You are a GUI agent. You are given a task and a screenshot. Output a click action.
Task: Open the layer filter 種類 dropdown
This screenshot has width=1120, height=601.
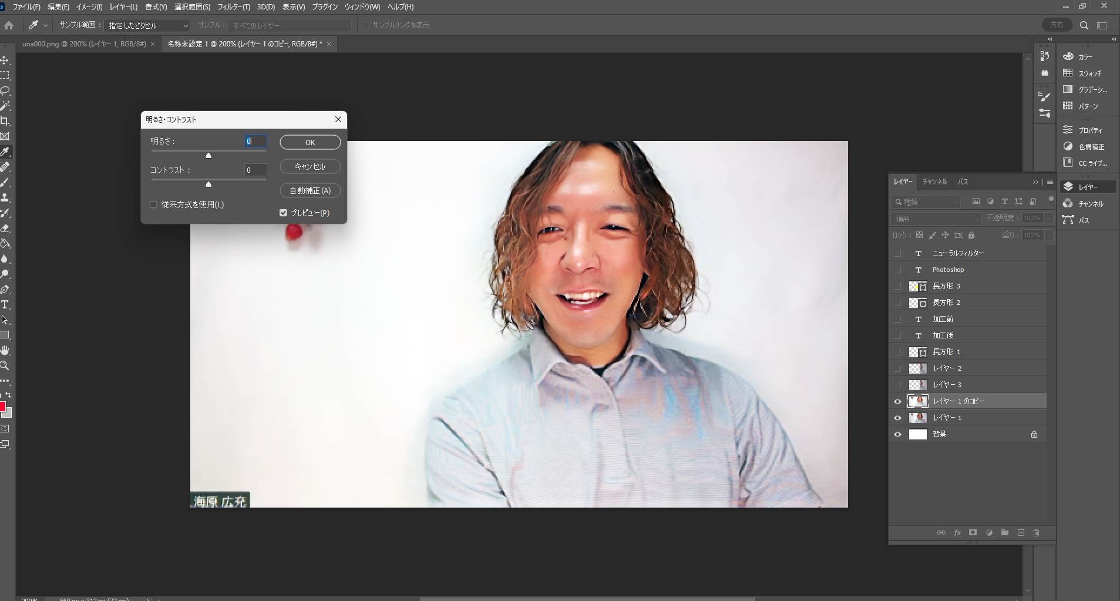coord(926,202)
